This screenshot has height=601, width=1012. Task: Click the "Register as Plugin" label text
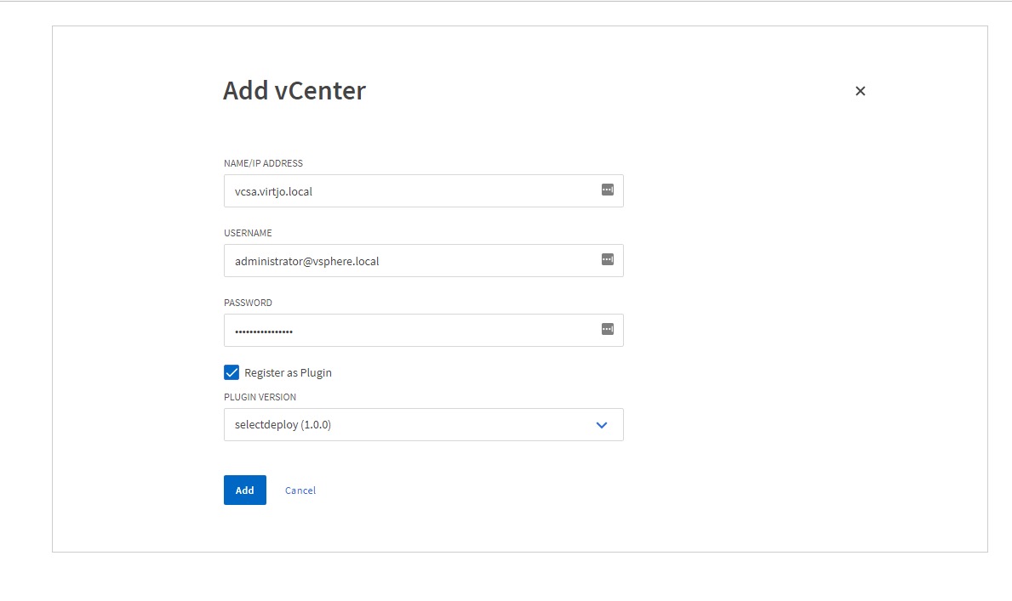(x=288, y=372)
